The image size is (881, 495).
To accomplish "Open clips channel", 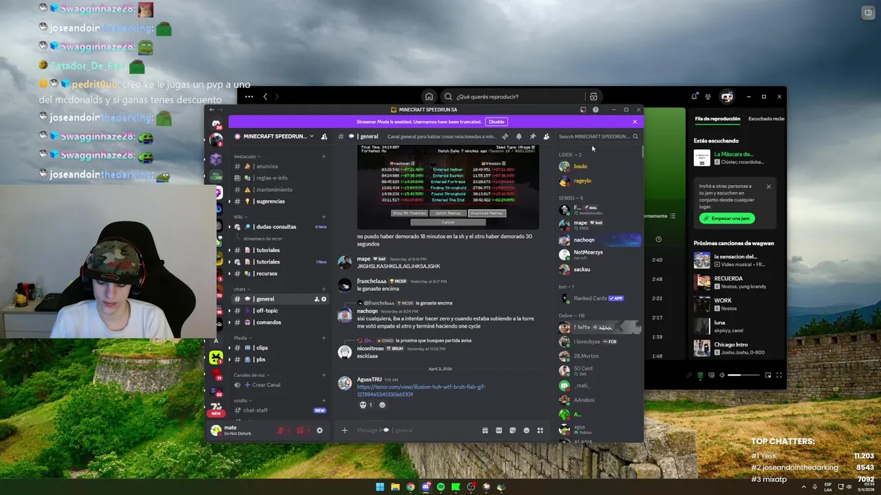I will tap(279, 348).
